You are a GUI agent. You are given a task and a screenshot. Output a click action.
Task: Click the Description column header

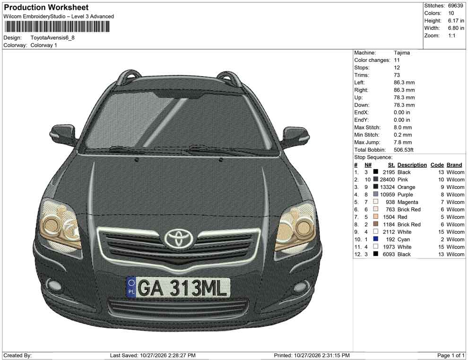pos(412,165)
